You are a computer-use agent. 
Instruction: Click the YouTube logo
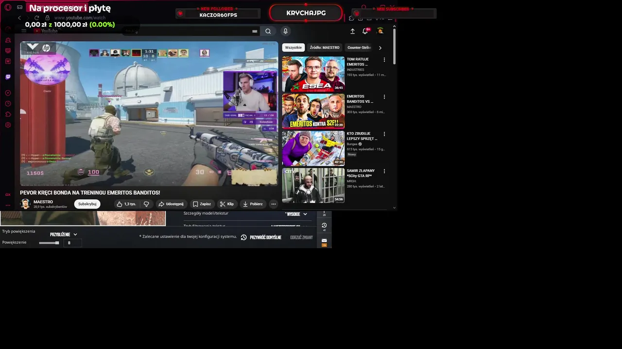(x=46, y=31)
